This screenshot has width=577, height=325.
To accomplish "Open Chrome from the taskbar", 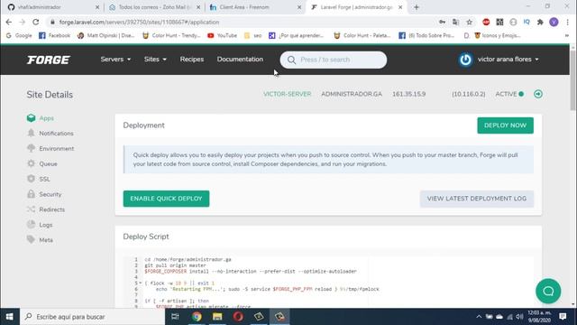I will click(197, 317).
